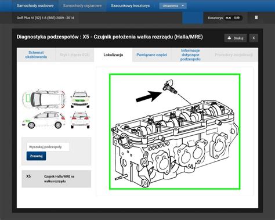Screen dimensions: 275x220
Task: Focus the Wyszukaj podzespoły search field
Action: (48, 147)
